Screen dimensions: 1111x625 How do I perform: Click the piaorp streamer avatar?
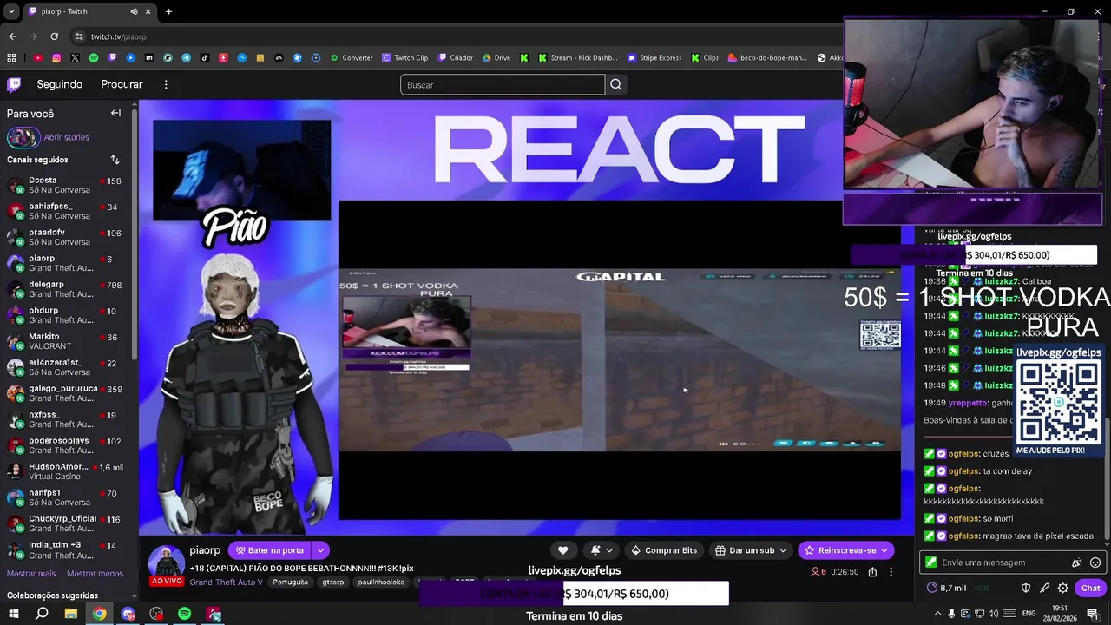166,564
